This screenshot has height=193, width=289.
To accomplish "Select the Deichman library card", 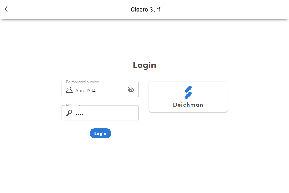I will tap(188, 97).
